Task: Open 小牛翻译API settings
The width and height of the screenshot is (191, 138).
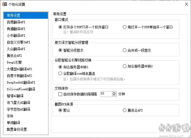Action: 26,35
